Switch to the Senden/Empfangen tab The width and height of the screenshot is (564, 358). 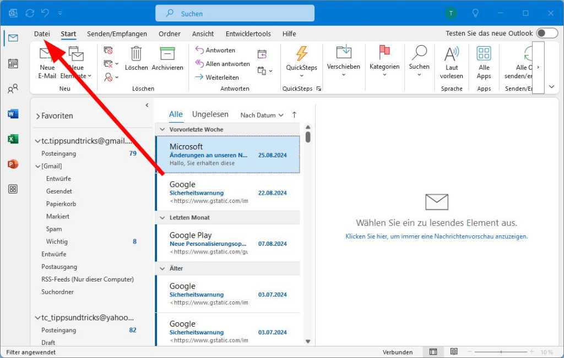(x=117, y=34)
